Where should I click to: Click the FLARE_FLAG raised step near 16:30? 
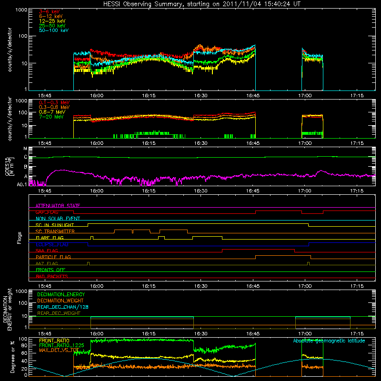tap(207, 236)
